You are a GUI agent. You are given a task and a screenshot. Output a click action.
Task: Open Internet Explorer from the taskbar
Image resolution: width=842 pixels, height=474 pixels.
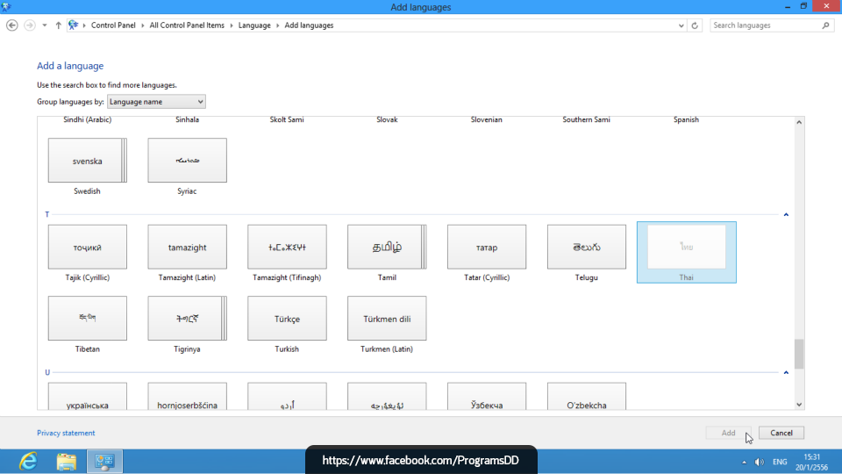click(29, 461)
